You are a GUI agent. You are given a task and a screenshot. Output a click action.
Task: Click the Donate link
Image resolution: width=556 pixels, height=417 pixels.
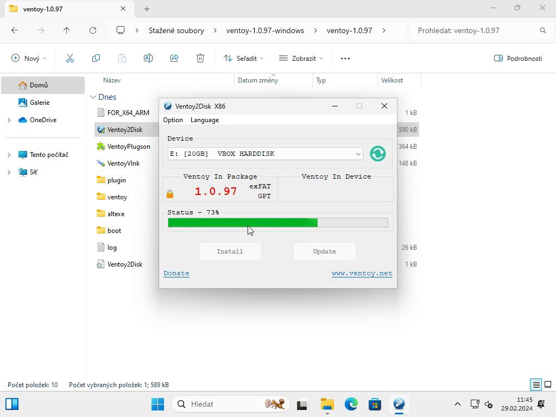176,273
